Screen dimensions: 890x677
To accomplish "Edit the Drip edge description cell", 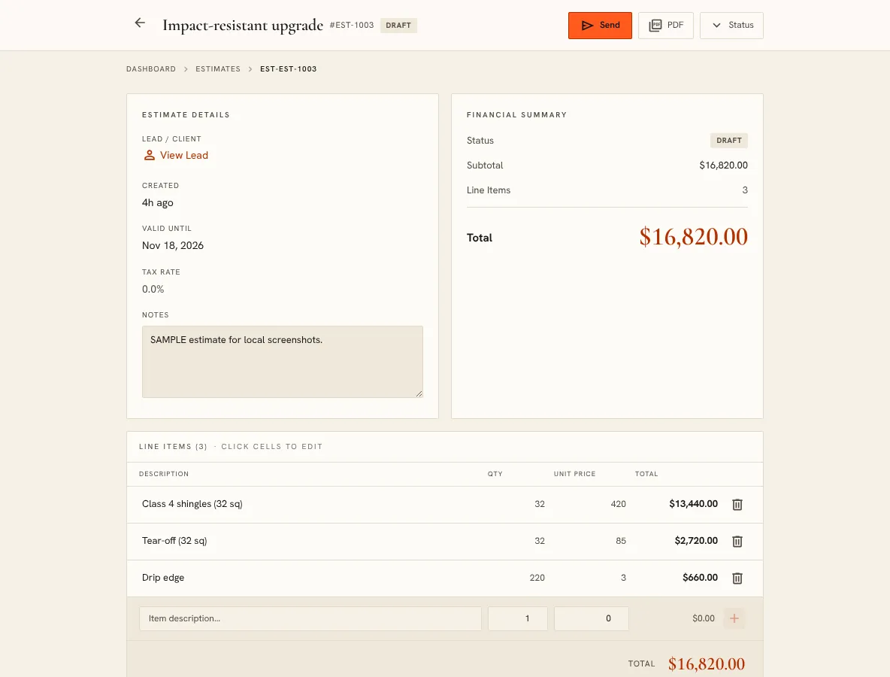I will point(163,578).
